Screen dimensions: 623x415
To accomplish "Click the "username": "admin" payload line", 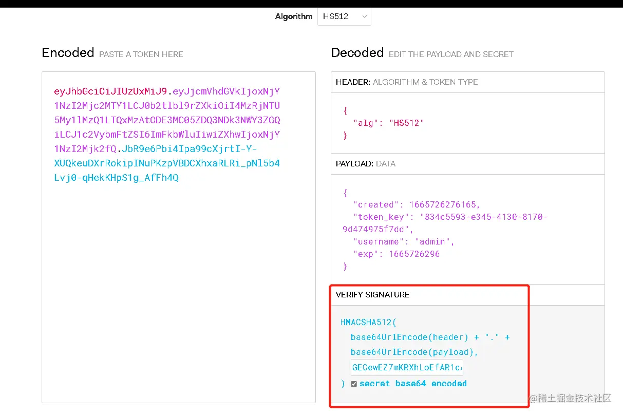I will [x=404, y=241].
